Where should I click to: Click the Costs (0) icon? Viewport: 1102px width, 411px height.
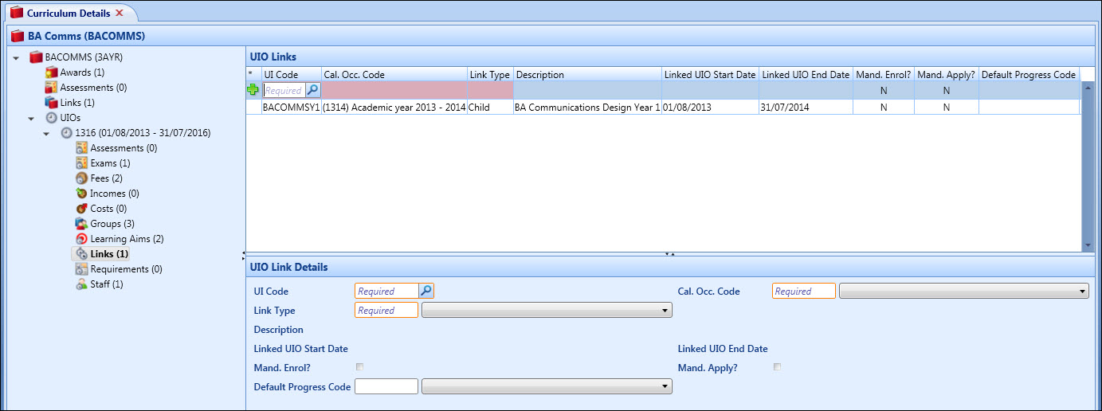[81, 209]
